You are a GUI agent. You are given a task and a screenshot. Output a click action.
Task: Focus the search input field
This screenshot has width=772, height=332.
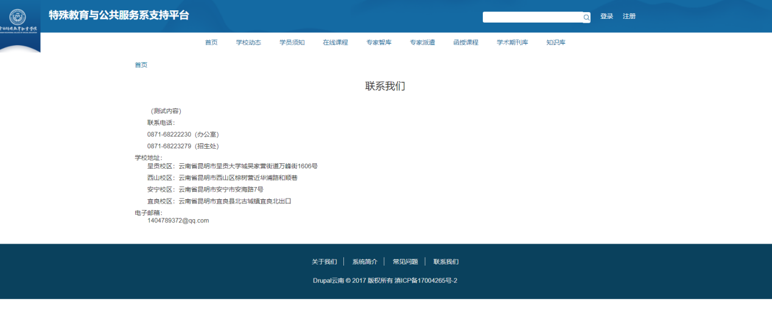[x=532, y=17]
